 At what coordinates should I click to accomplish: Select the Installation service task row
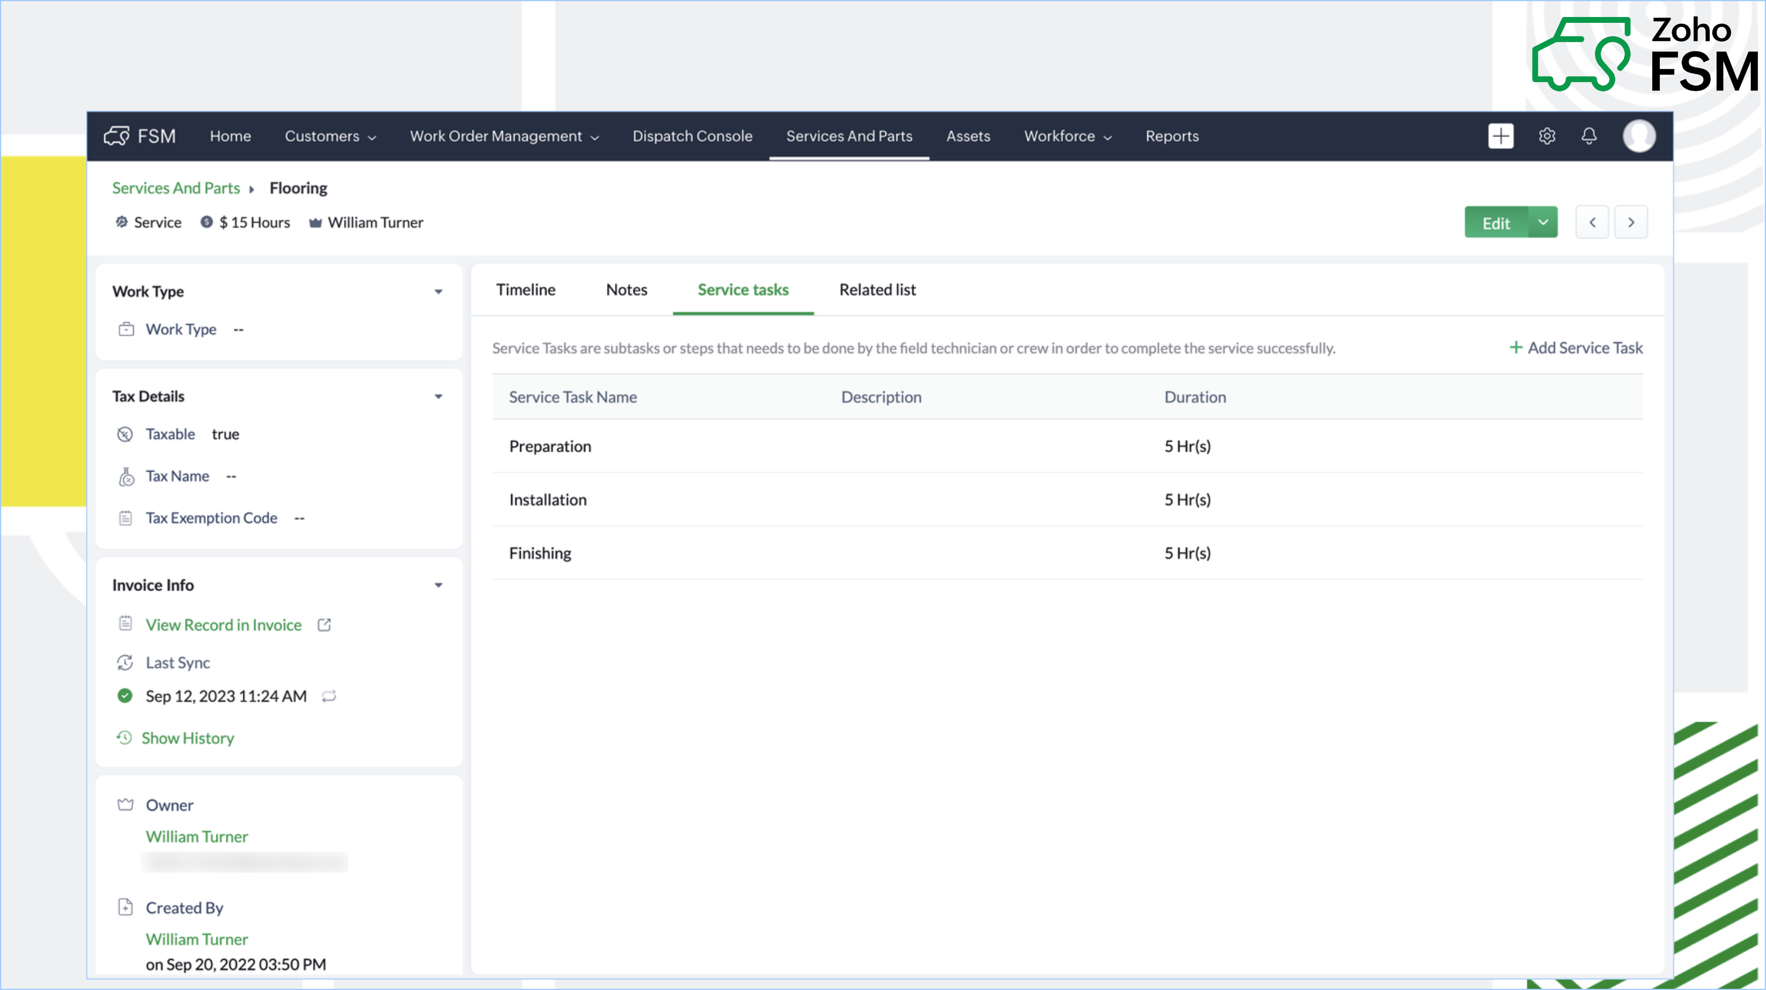click(x=547, y=500)
